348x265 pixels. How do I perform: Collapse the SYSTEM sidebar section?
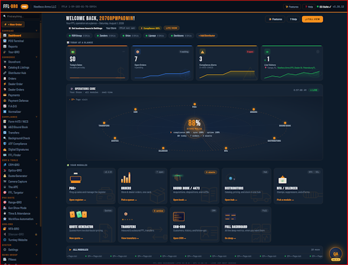(x=37, y=245)
